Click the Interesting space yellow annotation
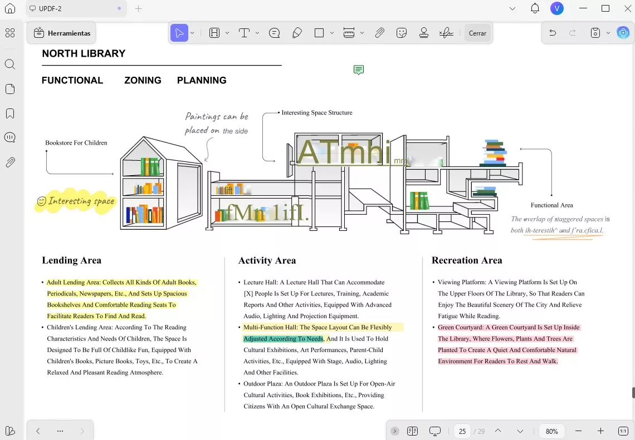Screen dimensions: 635x440 [x=76, y=201]
